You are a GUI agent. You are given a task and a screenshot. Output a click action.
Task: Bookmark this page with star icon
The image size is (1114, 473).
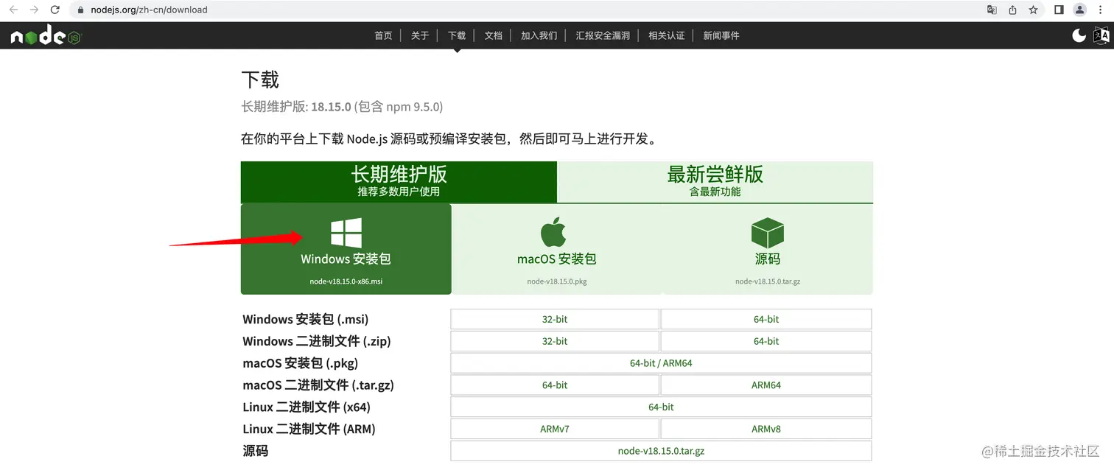tap(1033, 10)
